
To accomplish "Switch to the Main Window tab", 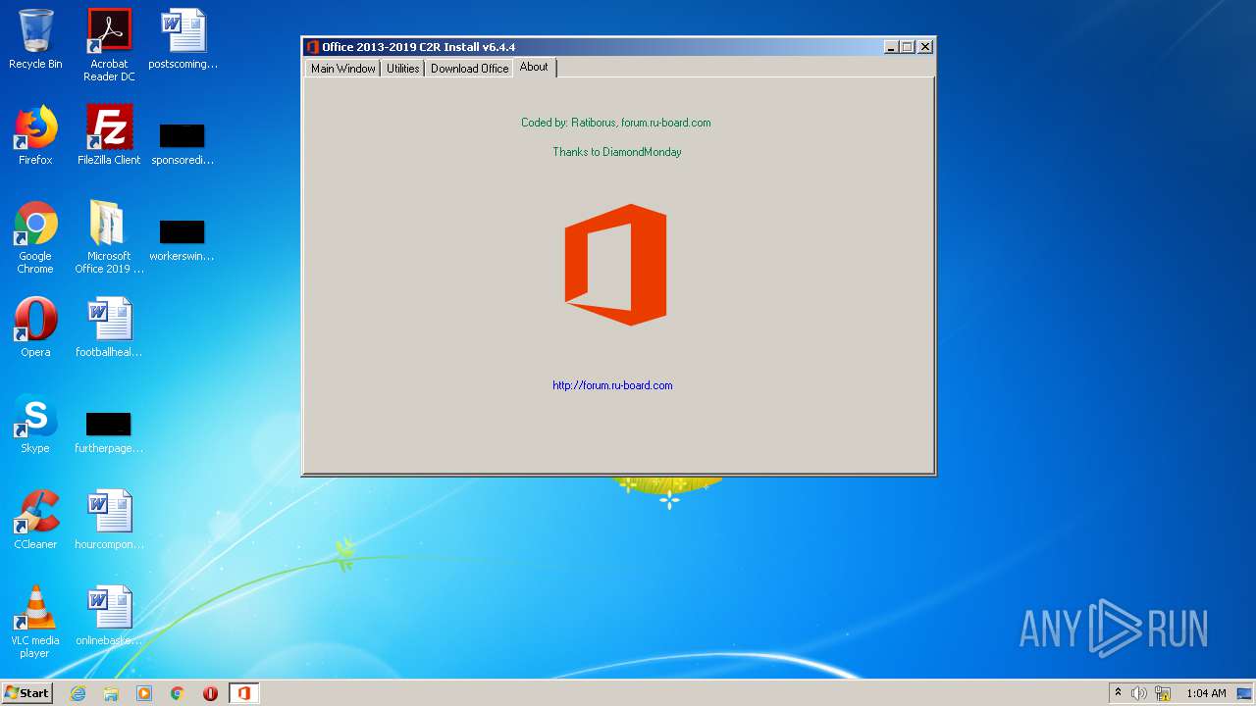I will [x=342, y=69].
